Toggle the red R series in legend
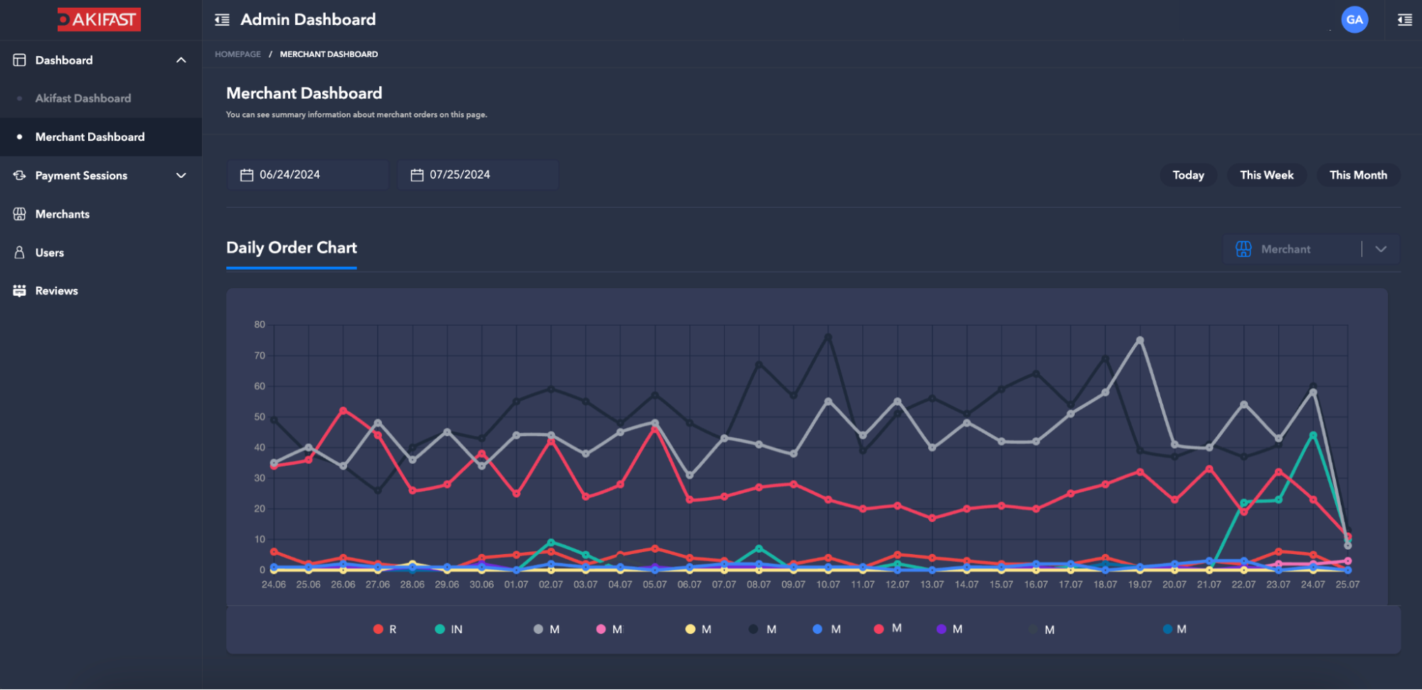This screenshot has height=690, width=1422. (x=385, y=630)
